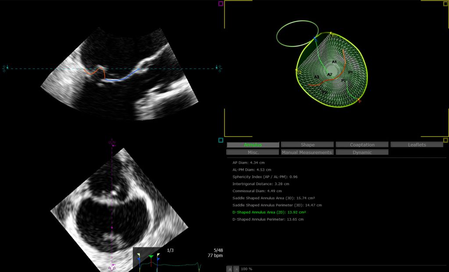This screenshot has height=272, width=449.
Task: Click the purple square view icon
Action: point(221,4)
